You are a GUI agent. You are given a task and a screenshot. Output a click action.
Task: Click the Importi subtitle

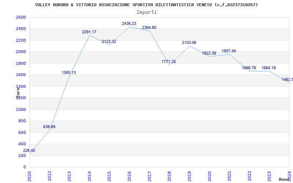pos(146,12)
